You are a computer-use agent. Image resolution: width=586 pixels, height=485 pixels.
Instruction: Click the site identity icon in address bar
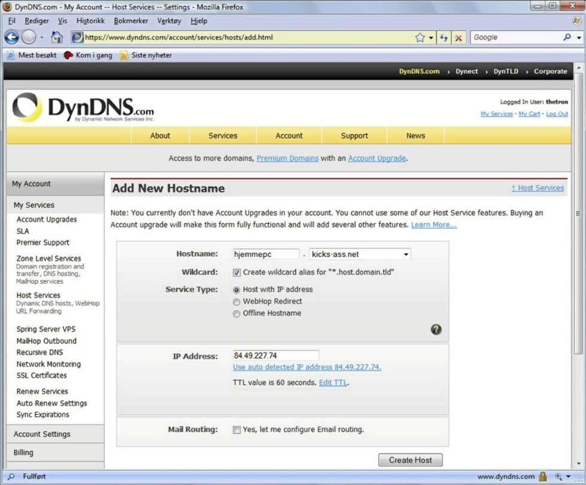click(x=77, y=38)
